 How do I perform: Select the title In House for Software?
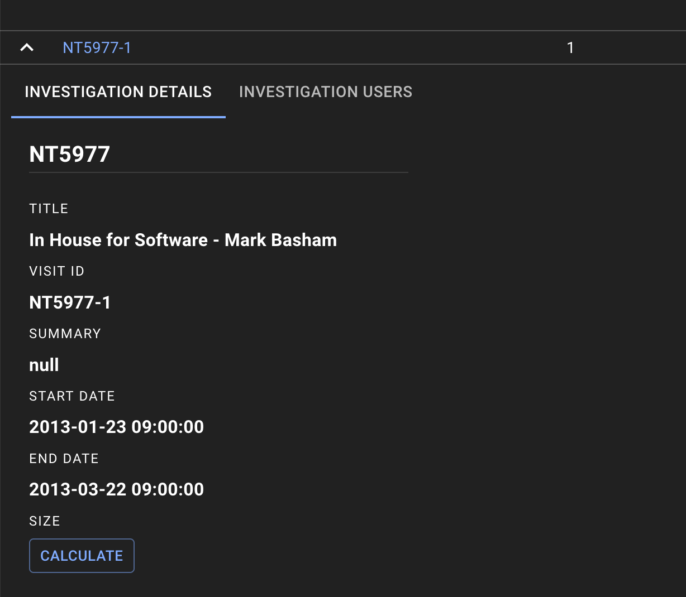(183, 240)
